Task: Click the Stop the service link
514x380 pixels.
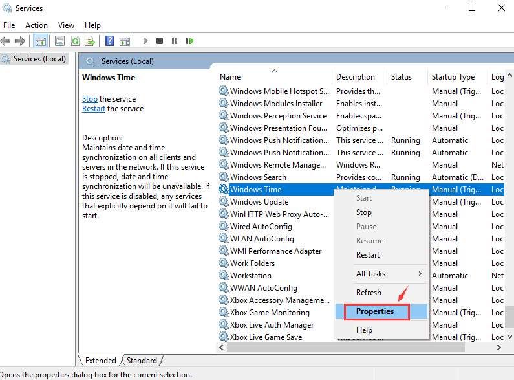Action: pos(89,99)
